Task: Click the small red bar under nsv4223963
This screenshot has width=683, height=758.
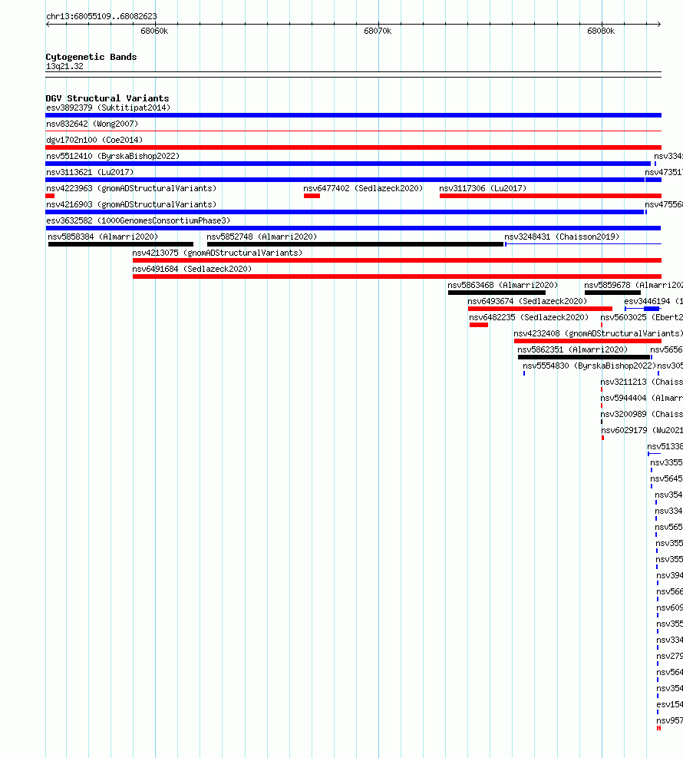Action: pos(50,196)
